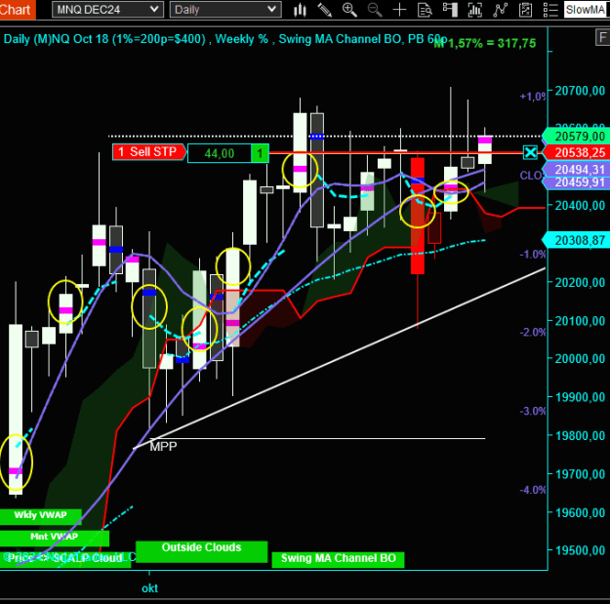Open the chart Properties list icon

point(550,10)
